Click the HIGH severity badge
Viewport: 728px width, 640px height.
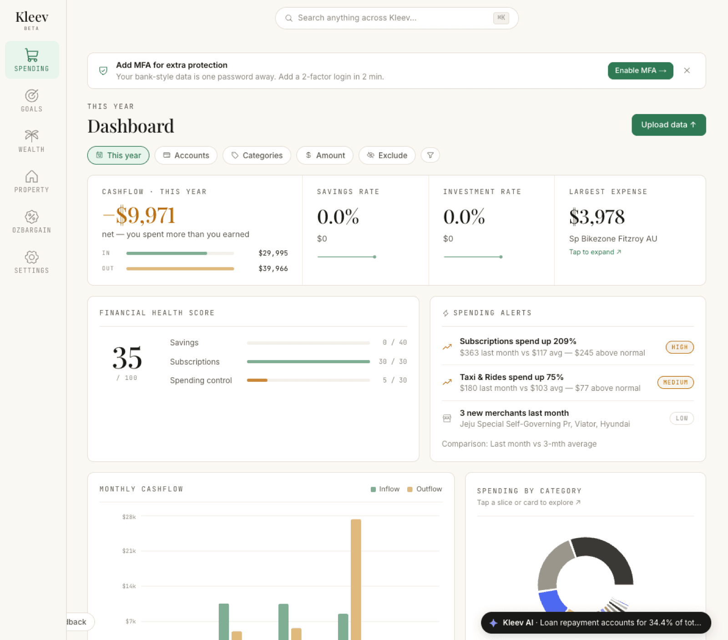point(680,347)
